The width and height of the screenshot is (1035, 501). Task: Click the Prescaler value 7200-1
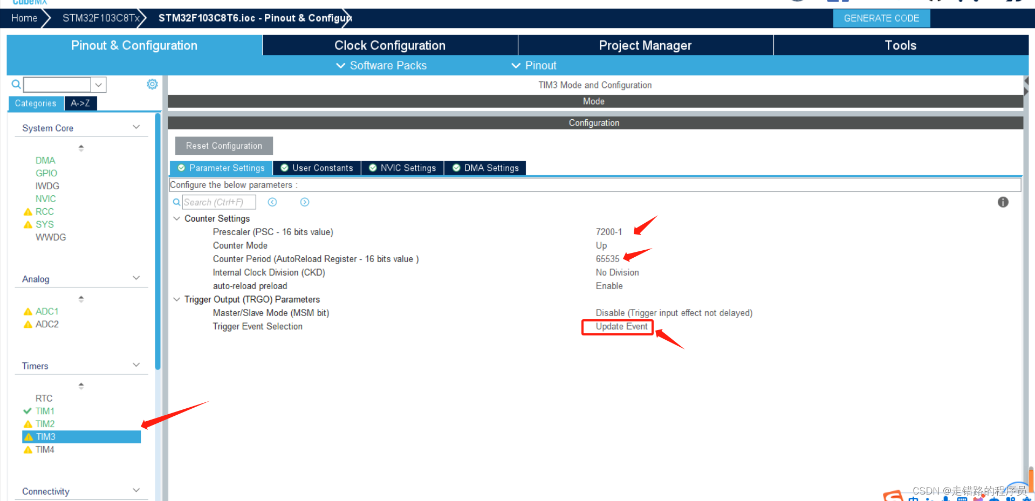tap(609, 232)
